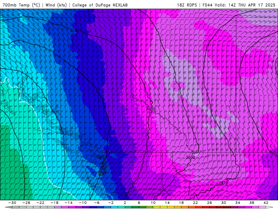Click the -26 value on the temperature scale

click(x=26, y=203)
